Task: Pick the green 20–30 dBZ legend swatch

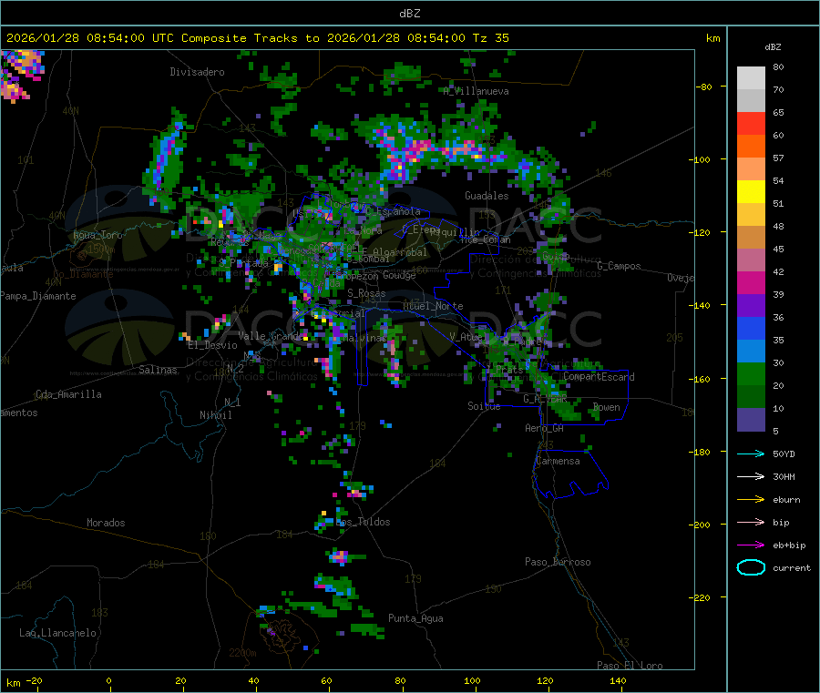Action: [x=751, y=373]
